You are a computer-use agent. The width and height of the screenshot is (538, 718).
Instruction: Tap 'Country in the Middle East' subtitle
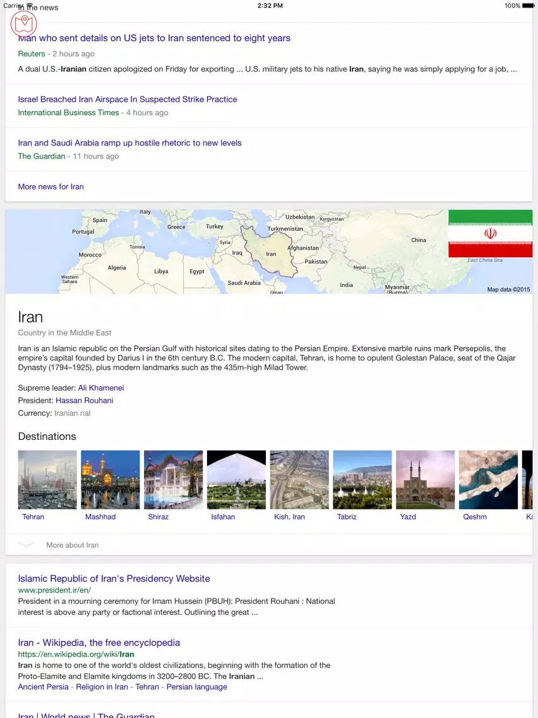(x=64, y=333)
